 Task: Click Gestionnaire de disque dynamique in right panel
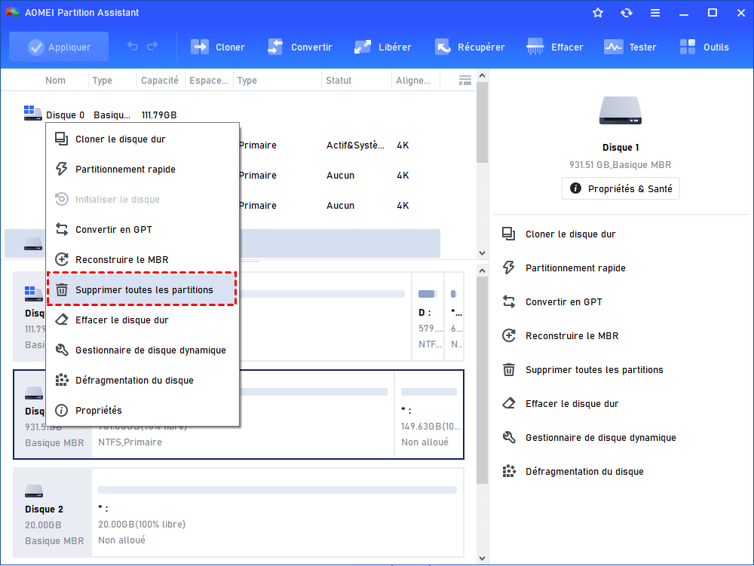(601, 438)
